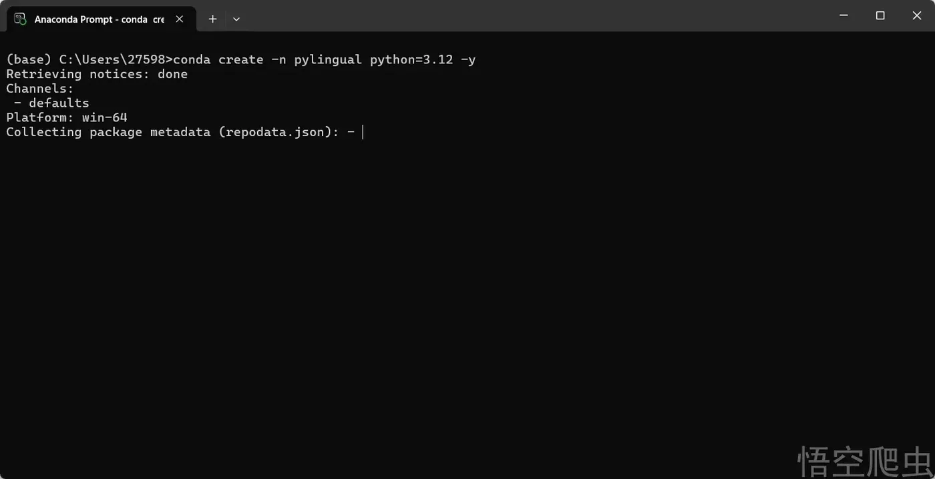935x479 pixels.
Task: Click the maximize square icon
Action: (x=880, y=15)
